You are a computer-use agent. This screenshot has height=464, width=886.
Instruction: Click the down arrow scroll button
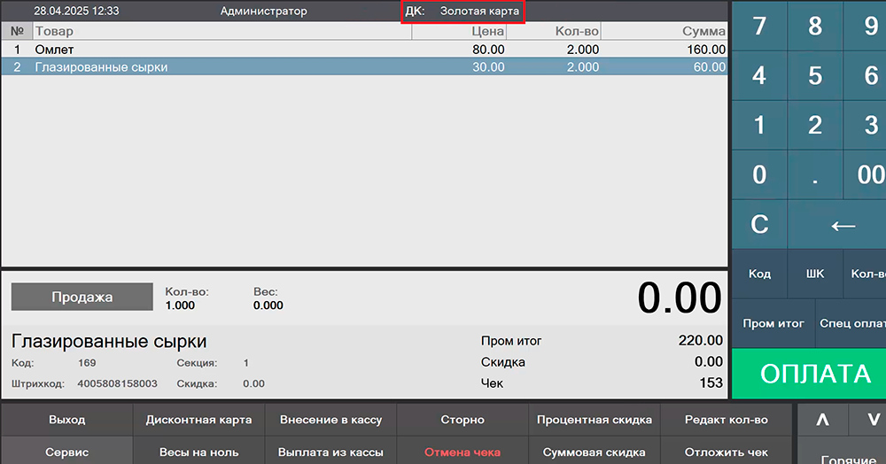[x=867, y=420]
